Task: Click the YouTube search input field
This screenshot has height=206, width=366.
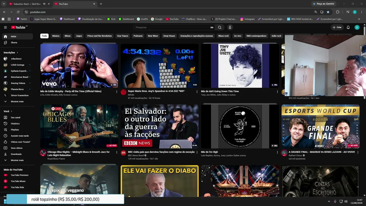Action: [172, 27]
